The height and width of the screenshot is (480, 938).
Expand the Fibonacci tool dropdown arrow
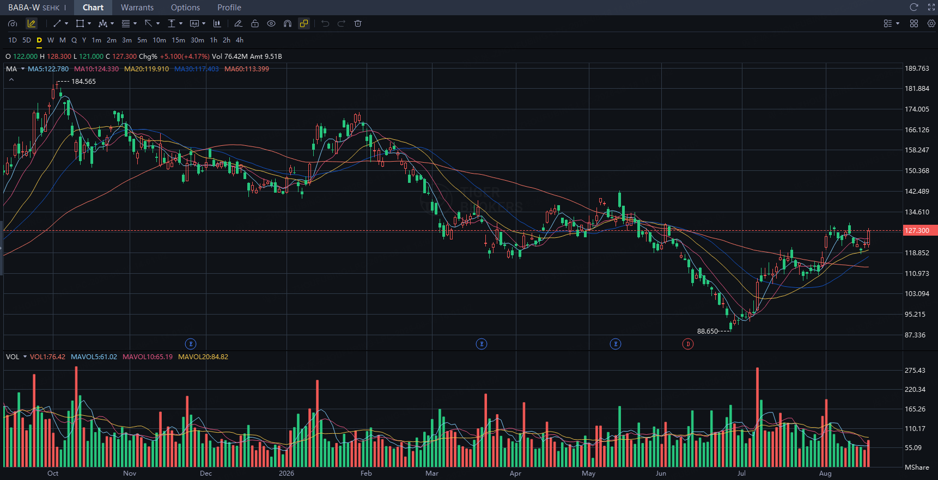coord(135,23)
